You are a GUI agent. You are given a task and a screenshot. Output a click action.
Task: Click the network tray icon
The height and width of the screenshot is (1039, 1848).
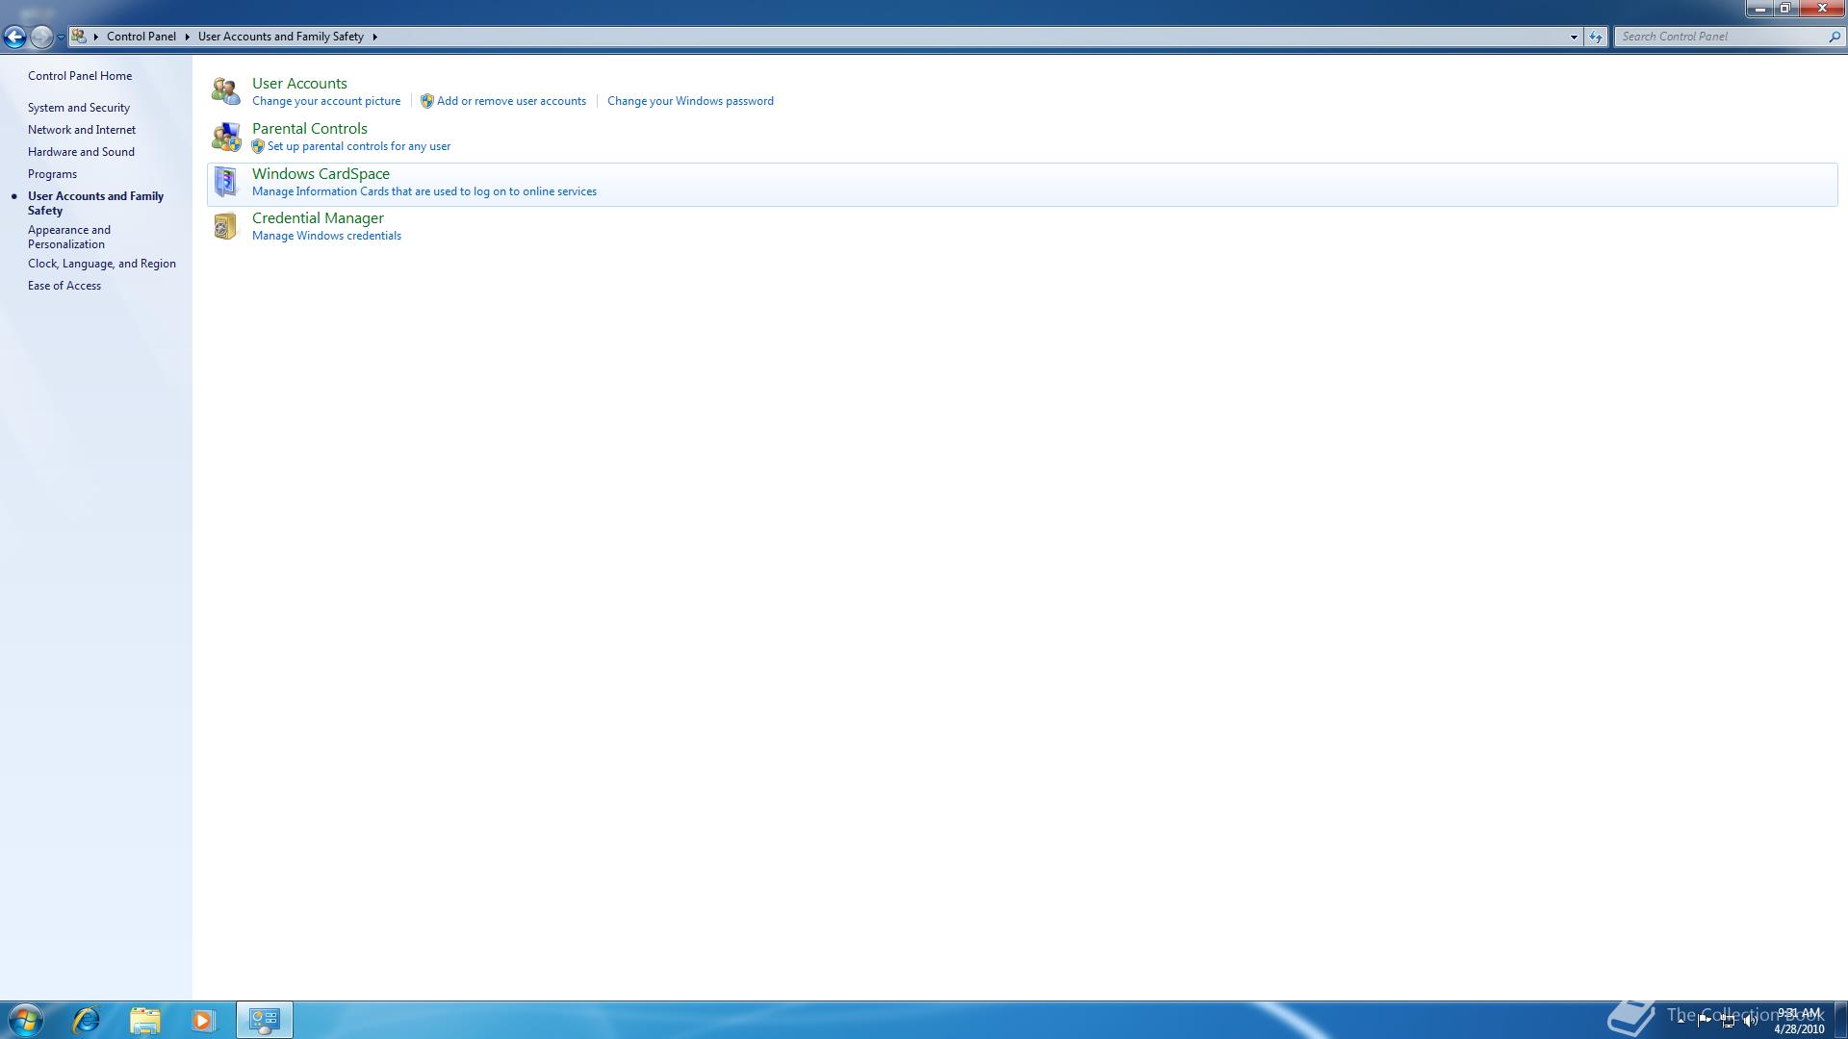pyautogui.click(x=1728, y=1020)
